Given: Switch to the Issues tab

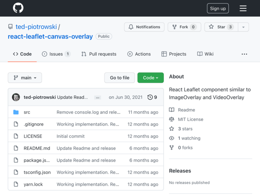Looking at the screenshot, I should click(x=56, y=54).
